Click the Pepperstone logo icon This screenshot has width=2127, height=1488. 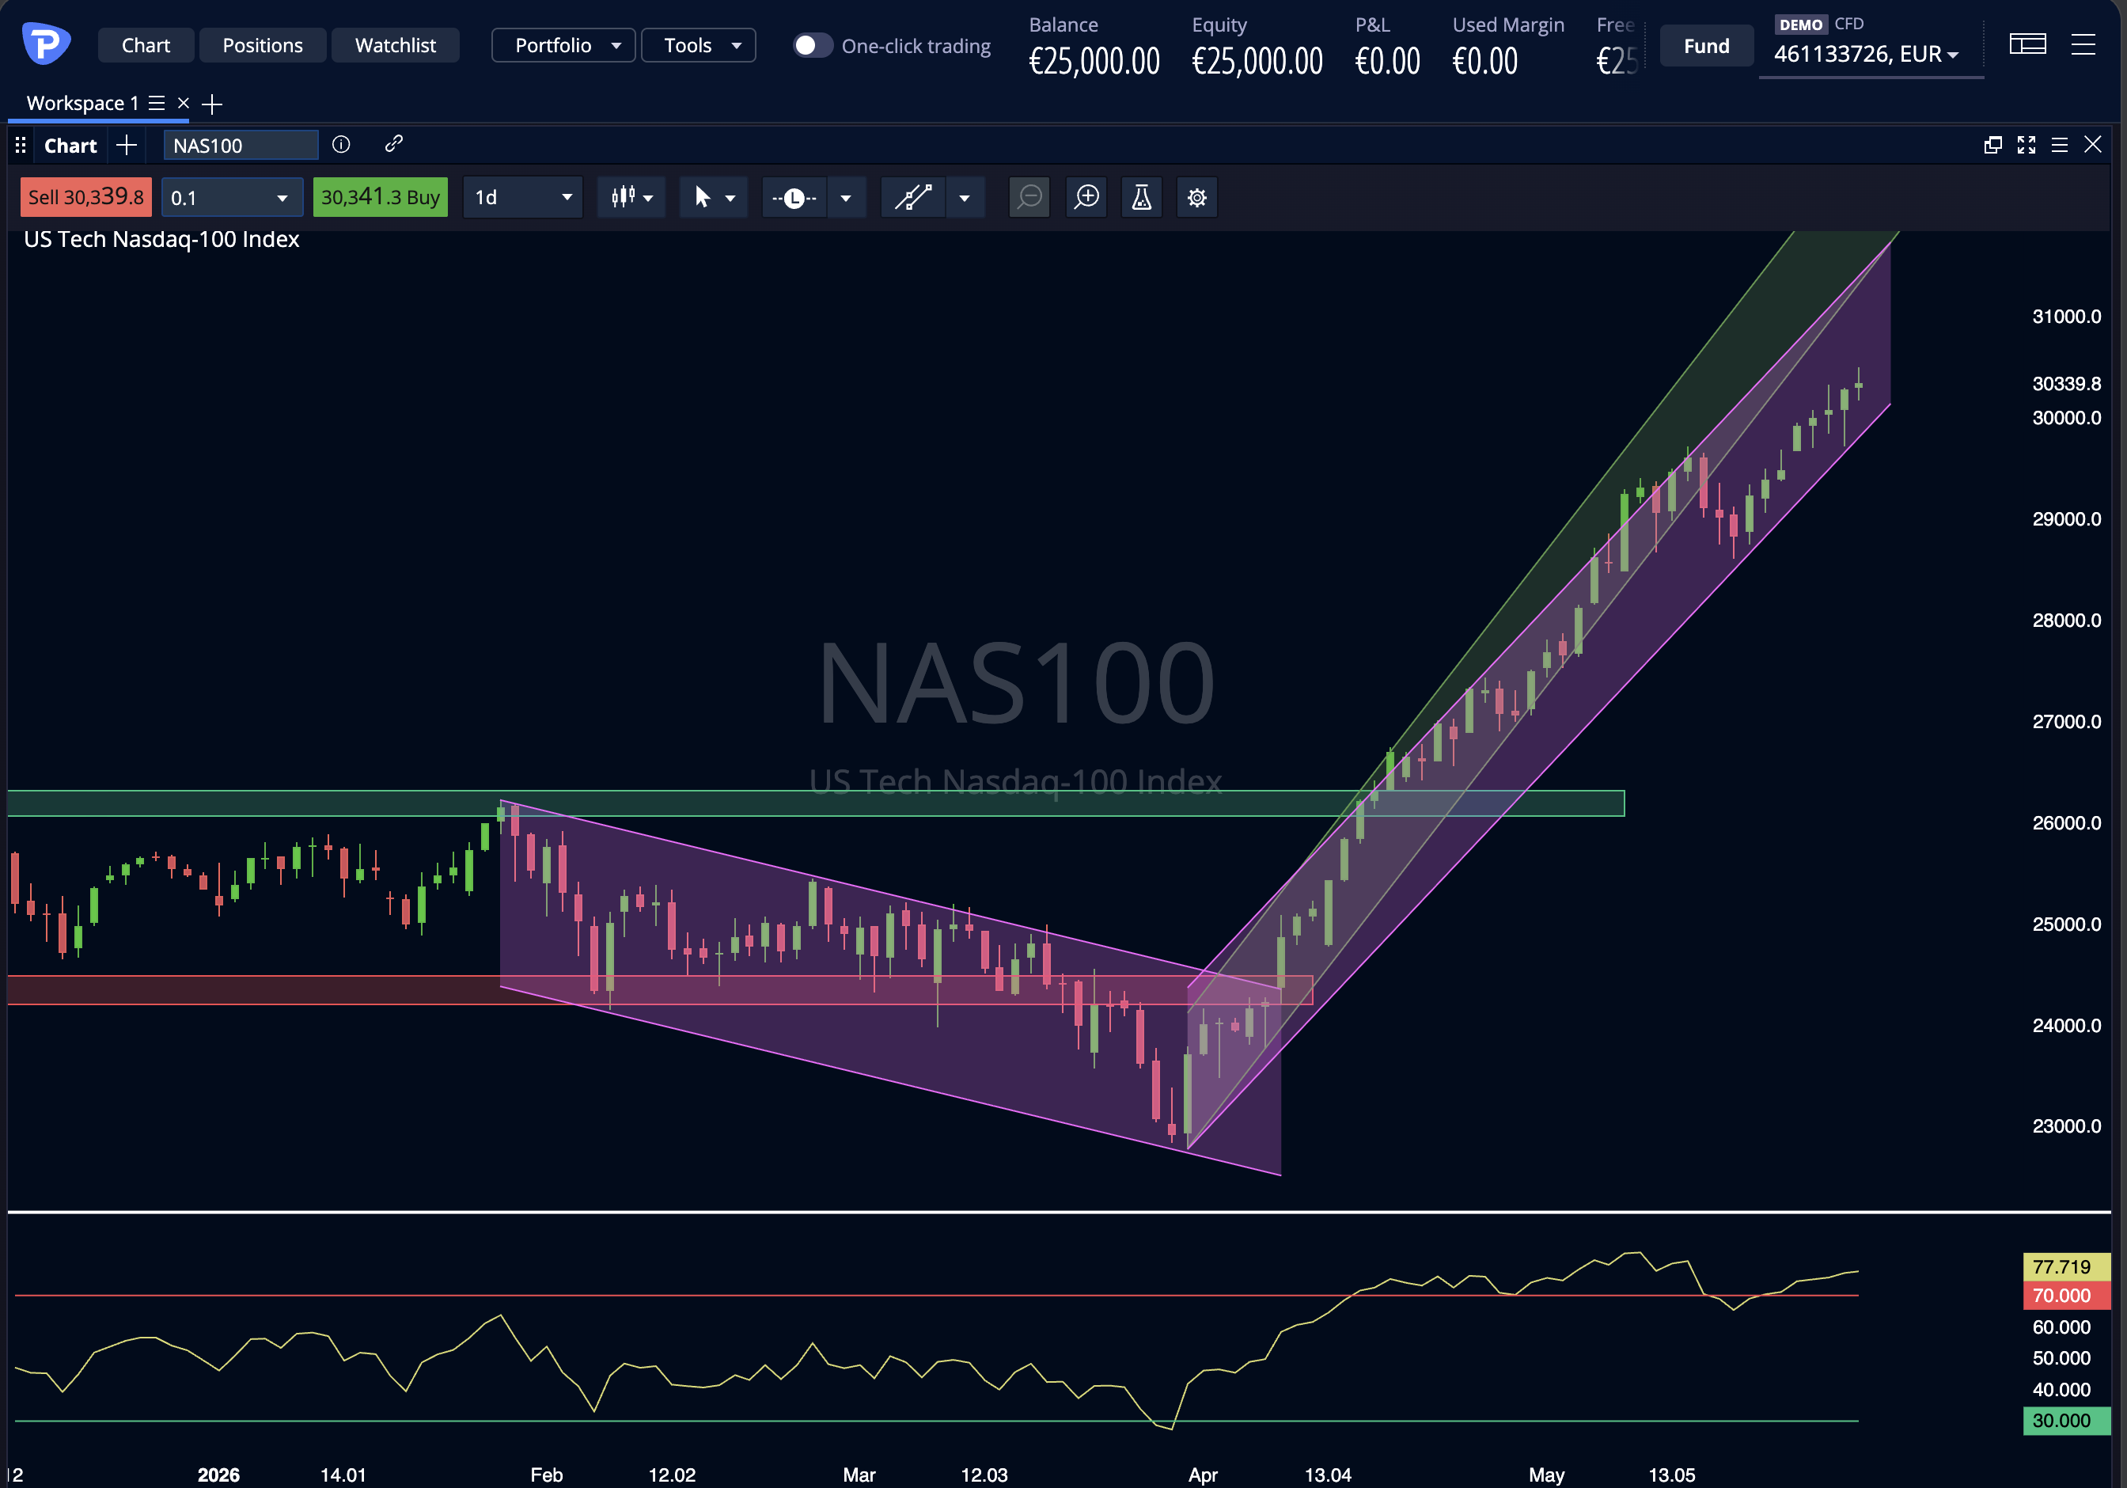coord(45,44)
